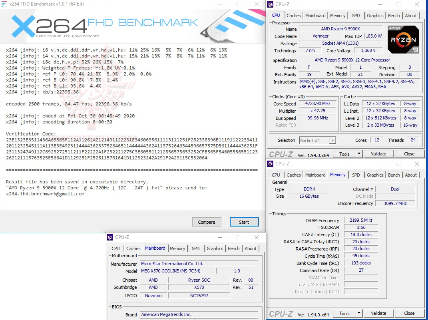
Task: Open Tools dropdown arrow in CPU window
Action: (359, 154)
